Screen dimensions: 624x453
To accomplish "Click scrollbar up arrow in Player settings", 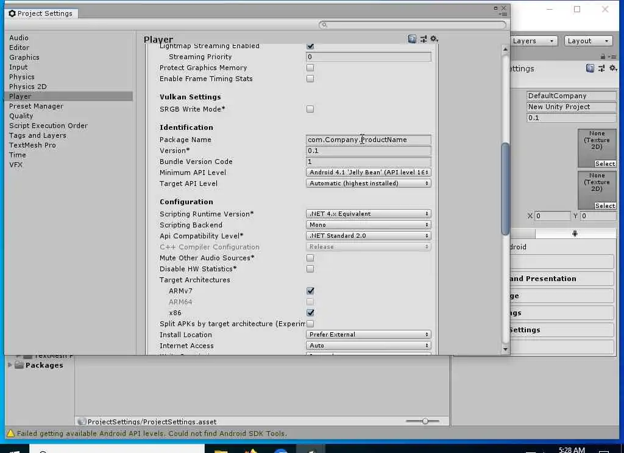I will coord(505,49).
